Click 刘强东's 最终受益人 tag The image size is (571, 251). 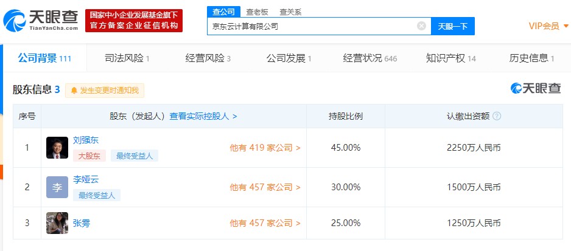click(135, 156)
